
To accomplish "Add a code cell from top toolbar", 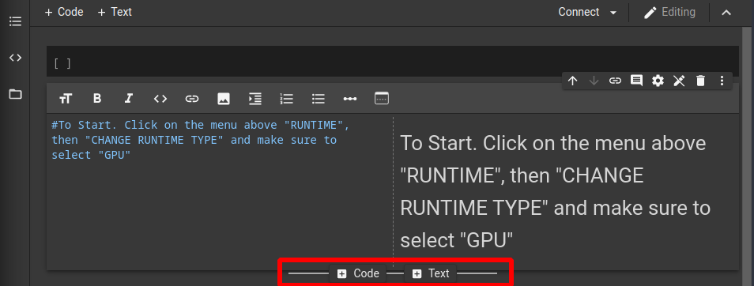I will click(x=64, y=12).
